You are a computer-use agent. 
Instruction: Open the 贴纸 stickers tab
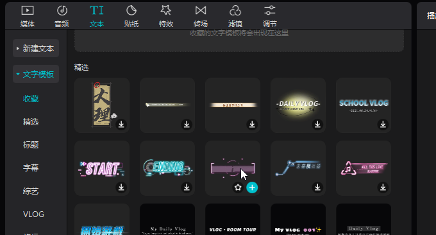tap(131, 17)
